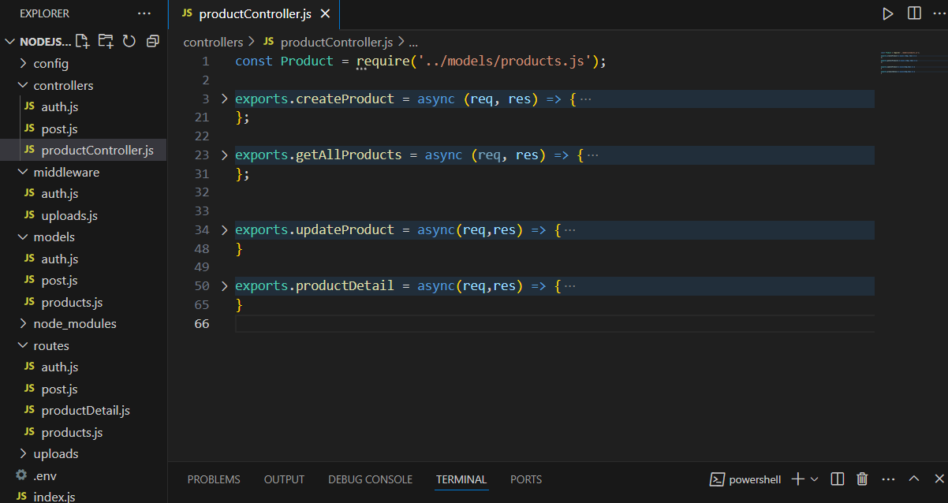
Task: Add a new terminal with plus icon
Action: click(797, 479)
